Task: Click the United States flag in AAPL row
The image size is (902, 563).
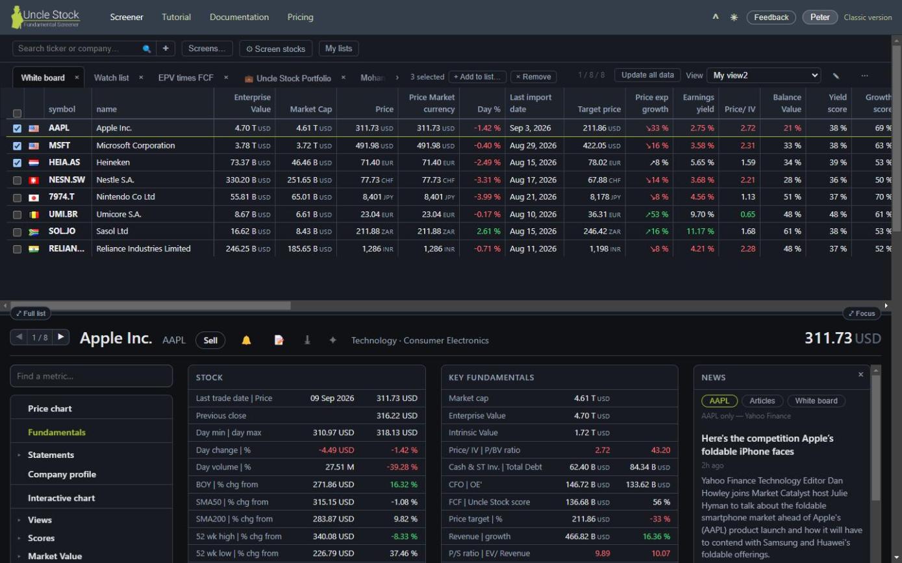Action: tap(34, 128)
